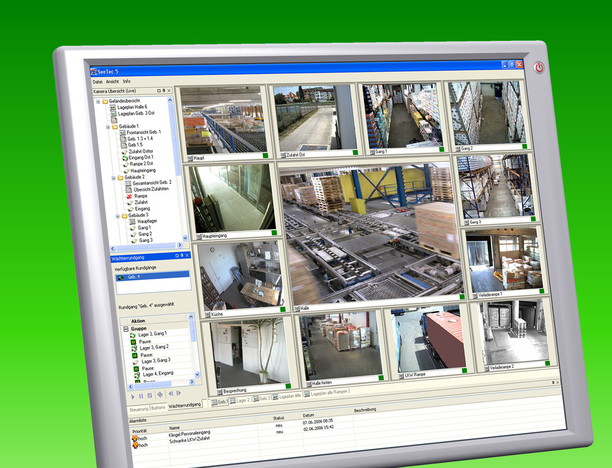Open the Datei menu
The image size is (612, 468).
click(98, 81)
